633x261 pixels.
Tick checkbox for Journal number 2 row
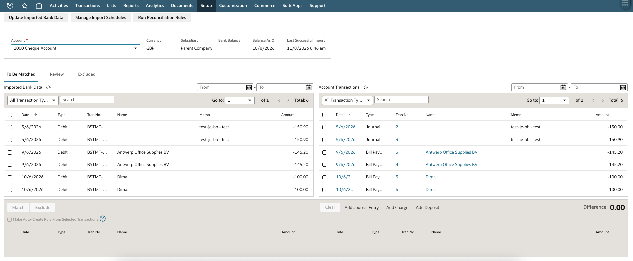click(x=324, y=127)
